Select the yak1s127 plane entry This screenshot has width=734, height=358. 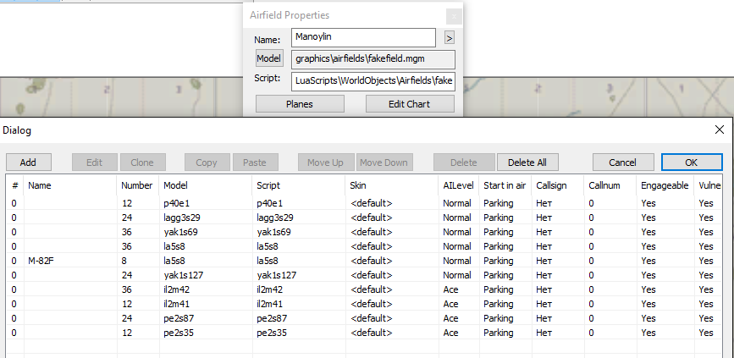[365, 275]
